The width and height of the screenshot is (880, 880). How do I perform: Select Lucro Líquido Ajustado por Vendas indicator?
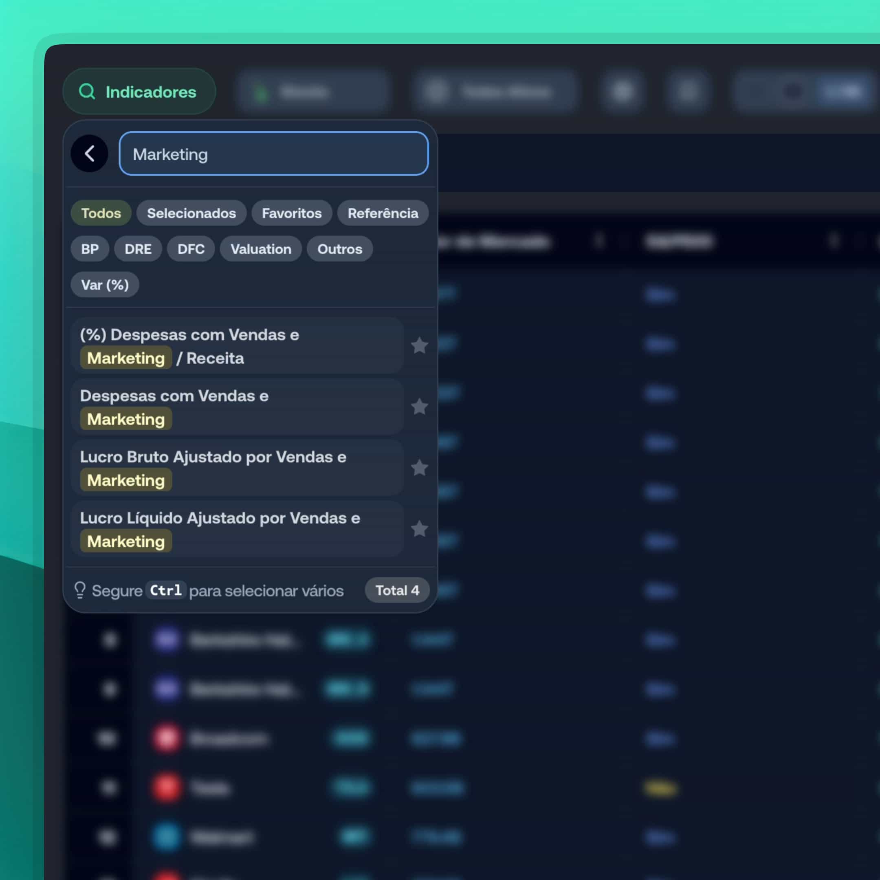237,529
